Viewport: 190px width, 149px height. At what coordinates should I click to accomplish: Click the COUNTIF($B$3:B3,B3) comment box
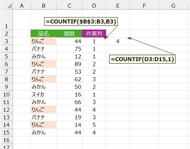pyautogui.click(x=81, y=22)
